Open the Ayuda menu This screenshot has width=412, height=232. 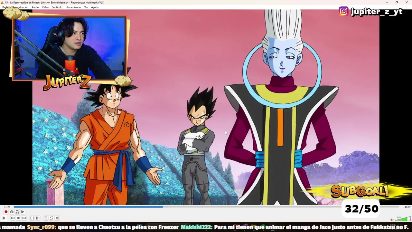click(x=95, y=7)
